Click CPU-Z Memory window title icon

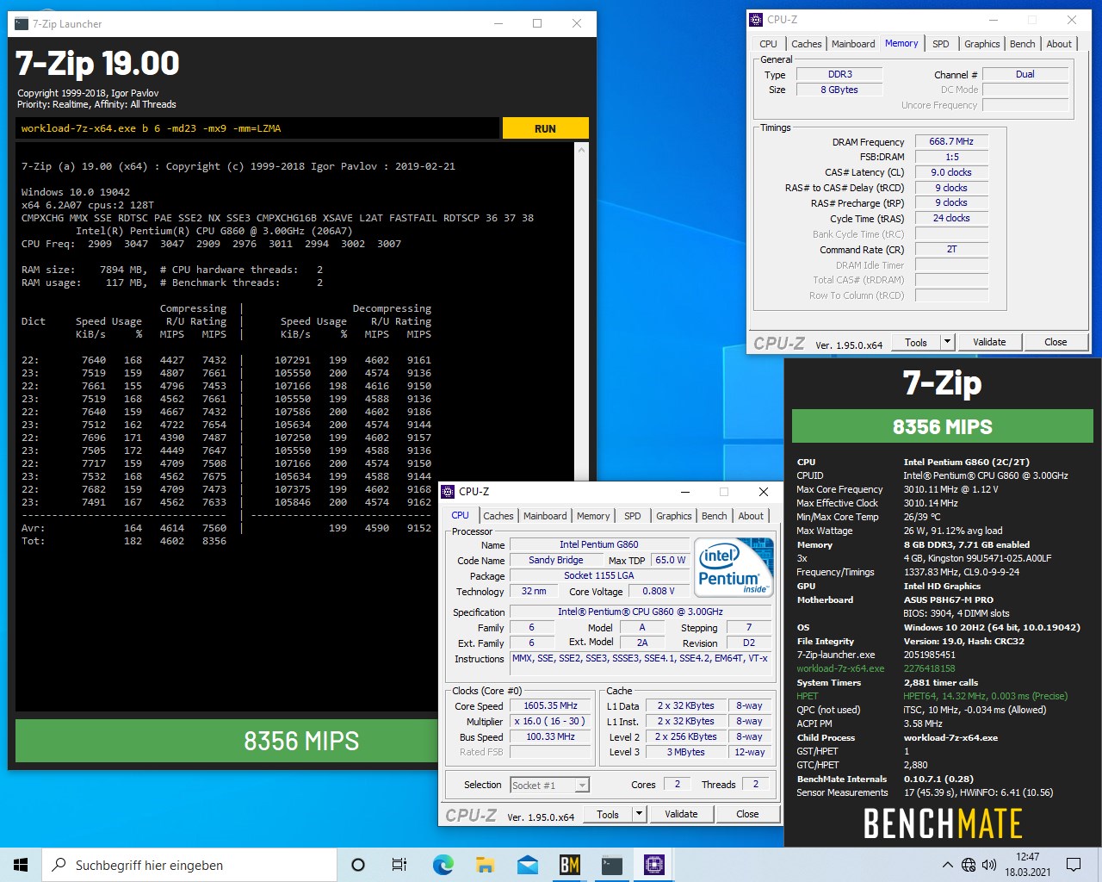(756, 19)
